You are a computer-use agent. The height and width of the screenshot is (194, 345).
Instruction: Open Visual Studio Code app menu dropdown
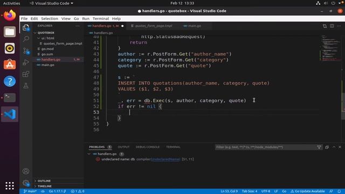click(x=51, y=3)
